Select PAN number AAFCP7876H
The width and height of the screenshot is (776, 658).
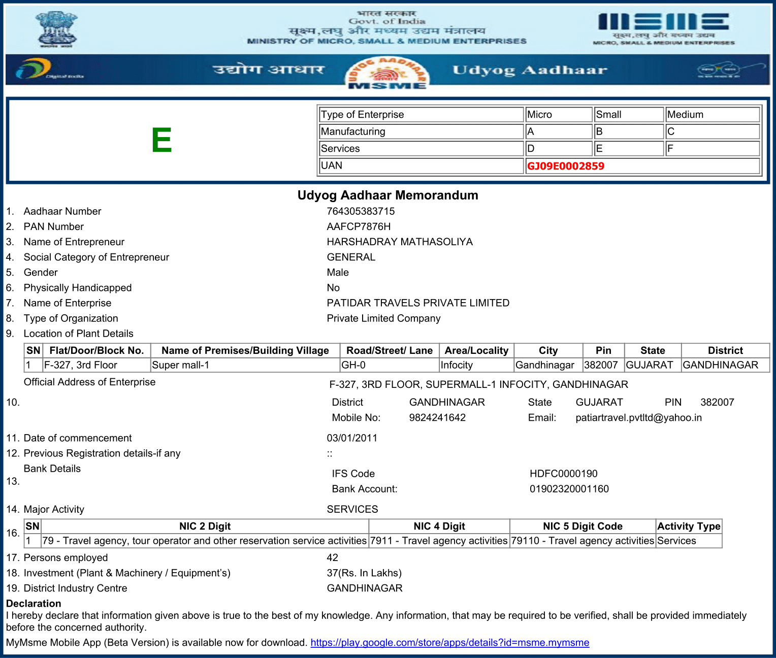(x=359, y=226)
